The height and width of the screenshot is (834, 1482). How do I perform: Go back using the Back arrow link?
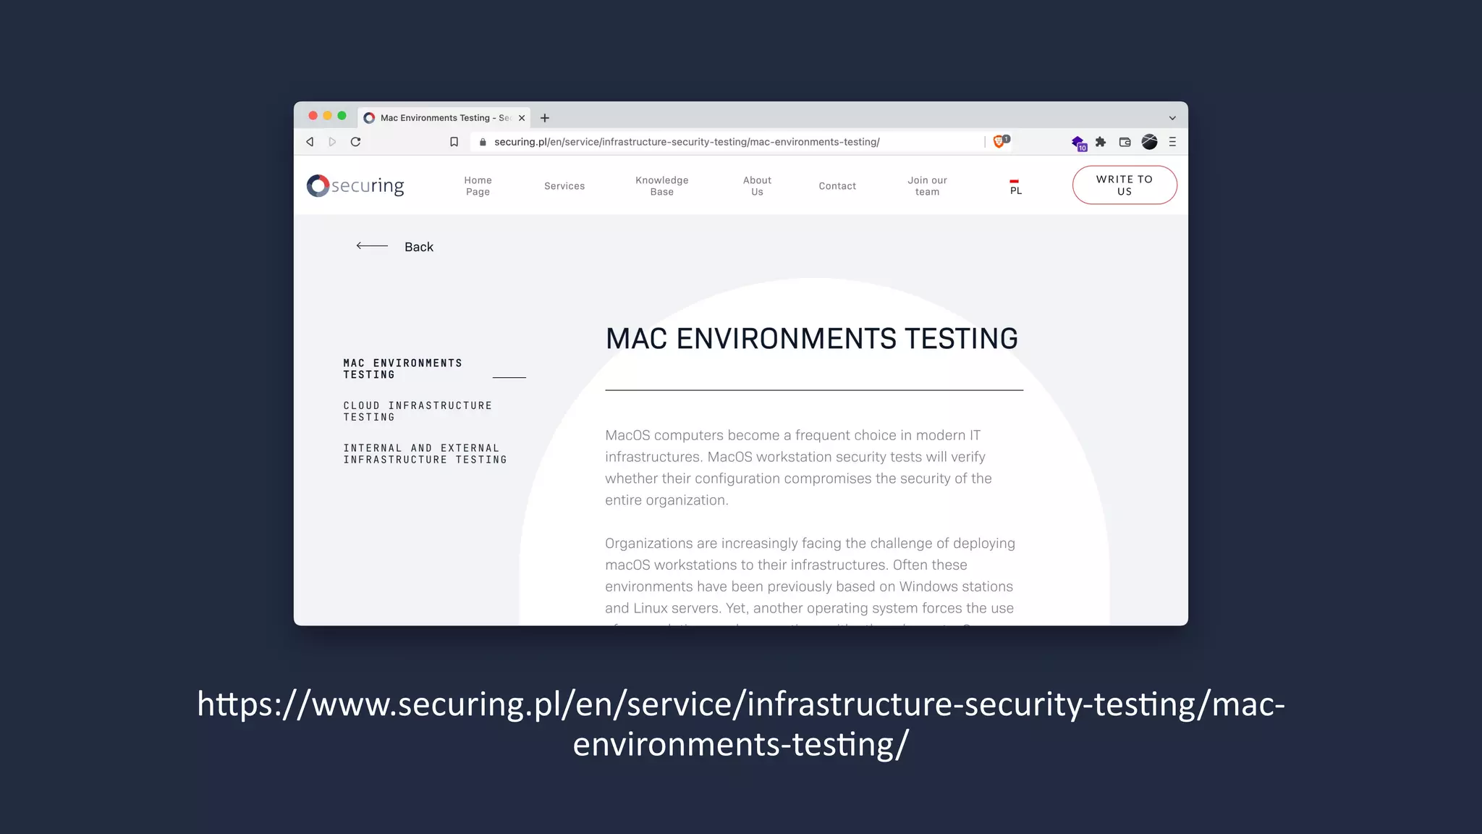(x=394, y=247)
